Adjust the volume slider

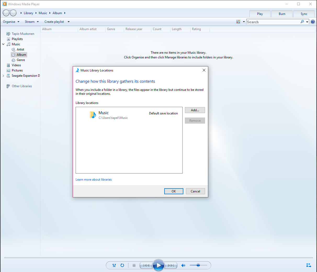198,265
